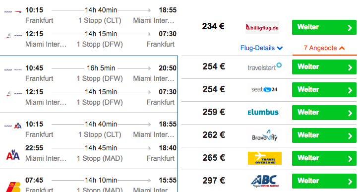Click the Bravofly provider logo

264,135
